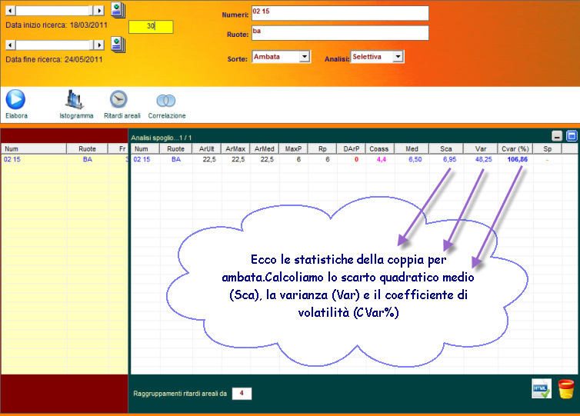
Task: Click the start date slider track
Action: point(55,10)
